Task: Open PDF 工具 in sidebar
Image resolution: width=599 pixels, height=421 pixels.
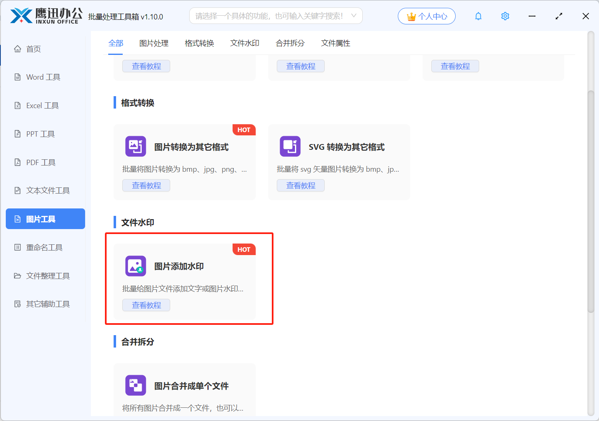Action: click(x=45, y=163)
